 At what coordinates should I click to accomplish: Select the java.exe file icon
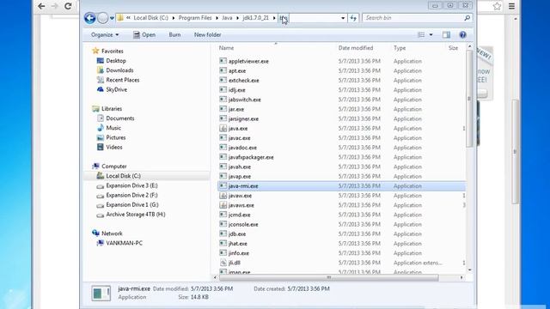223,128
